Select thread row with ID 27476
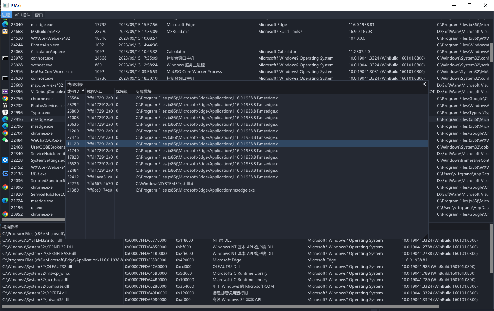Screen dimensions: 494x311 247,137
